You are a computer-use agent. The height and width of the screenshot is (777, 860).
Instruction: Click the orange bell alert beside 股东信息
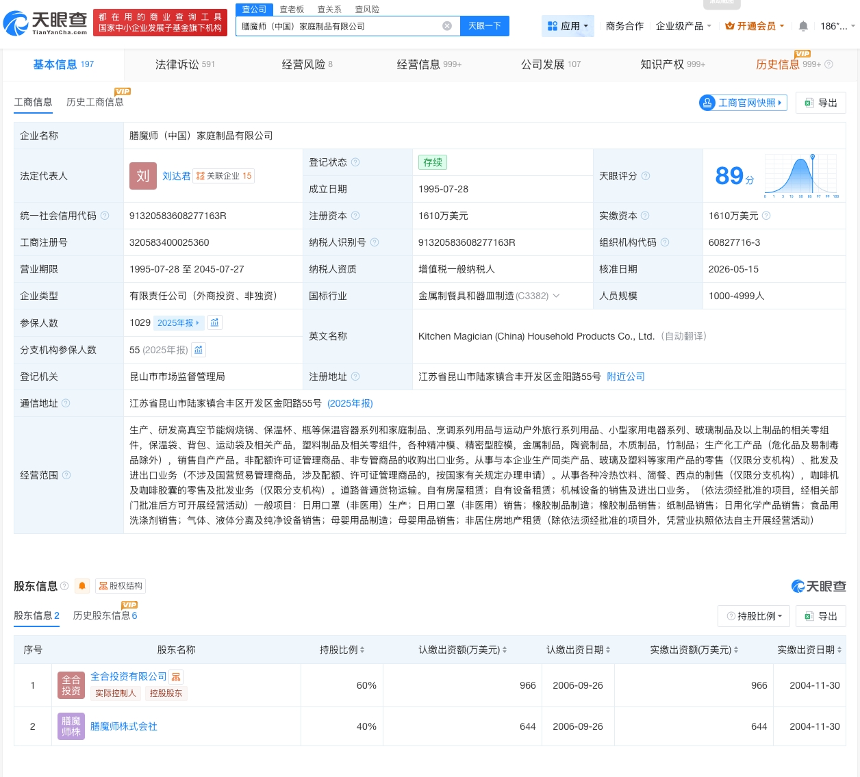coord(82,586)
